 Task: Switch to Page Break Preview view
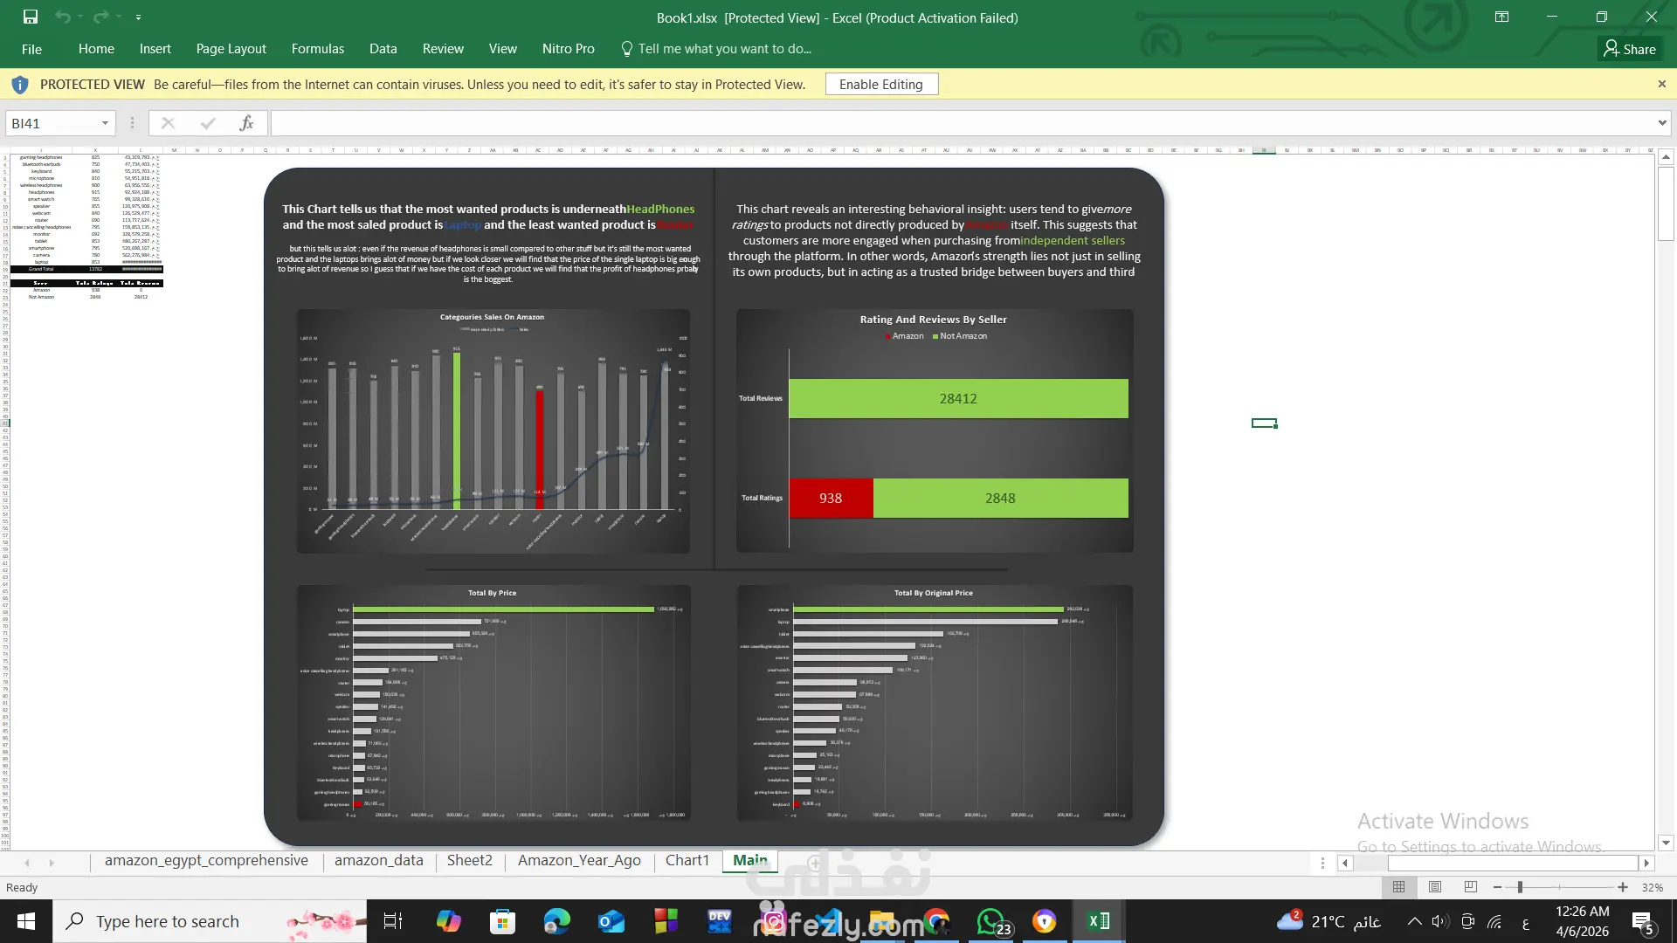pyautogui.click(x=1471, y=887)
